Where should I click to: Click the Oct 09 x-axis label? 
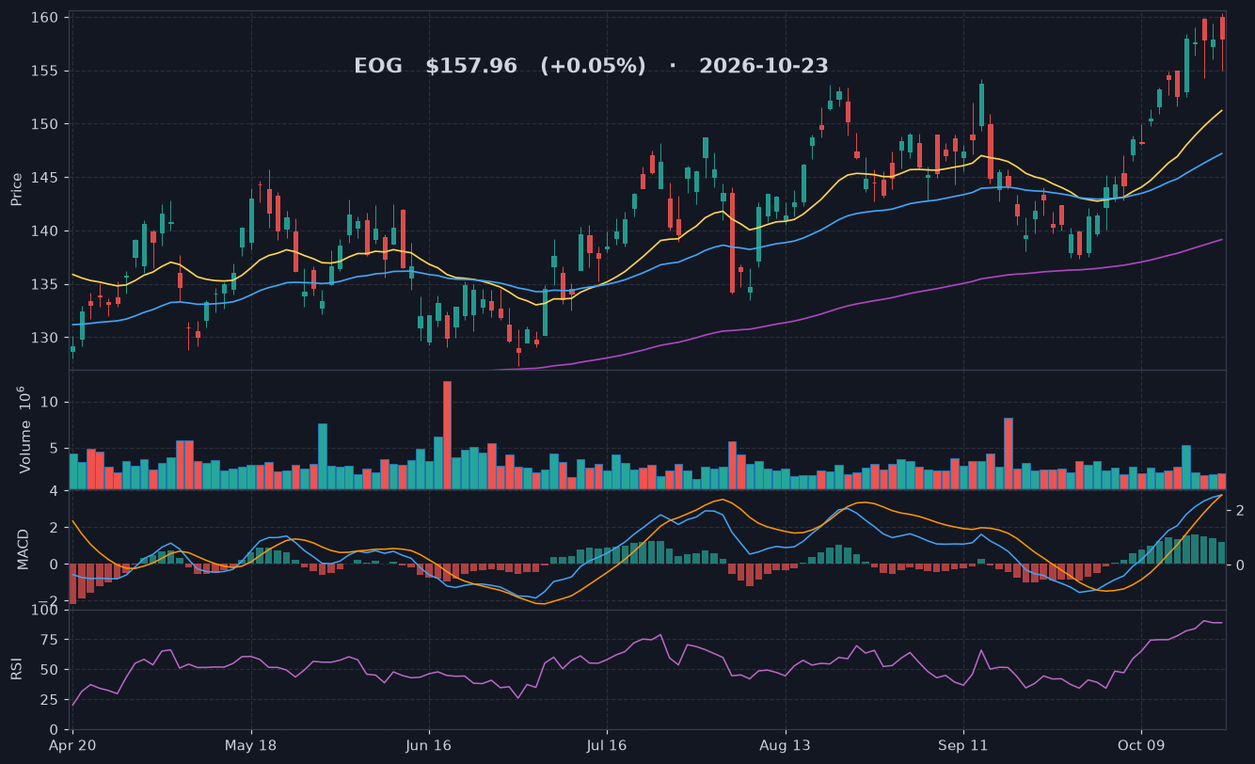point(1141,745)
